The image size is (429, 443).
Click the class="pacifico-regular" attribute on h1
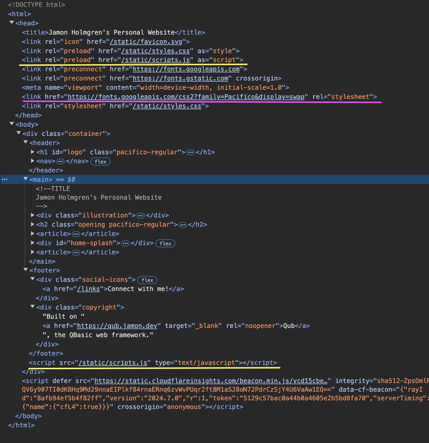click(x=135, y=152)
